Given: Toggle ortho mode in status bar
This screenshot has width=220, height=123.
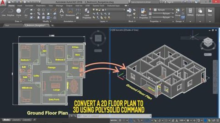Looking at the screenshot, I should (x=134, y=120).
